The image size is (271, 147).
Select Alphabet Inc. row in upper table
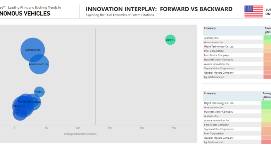pos(212,38)
